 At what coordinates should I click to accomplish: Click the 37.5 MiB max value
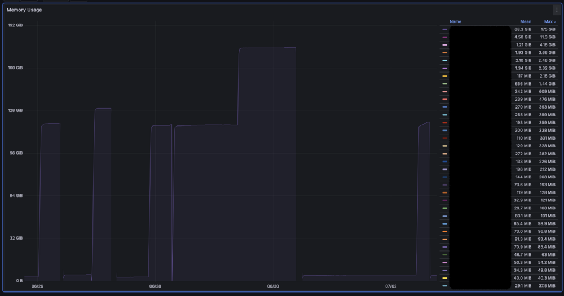pos(547,286)
